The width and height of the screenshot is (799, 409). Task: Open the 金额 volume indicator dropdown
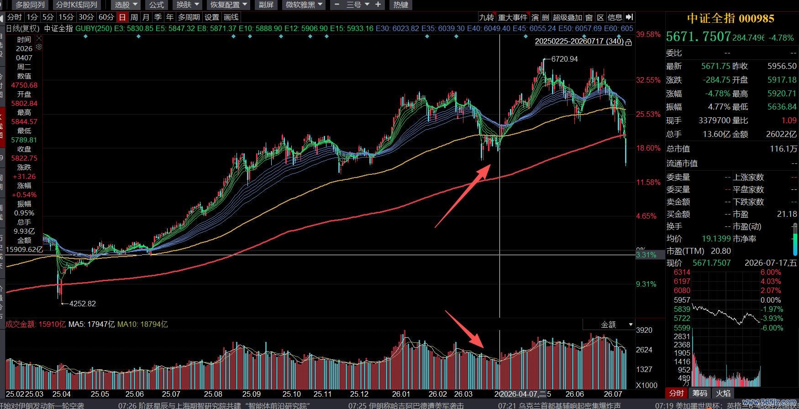click(x=609, y=325)
